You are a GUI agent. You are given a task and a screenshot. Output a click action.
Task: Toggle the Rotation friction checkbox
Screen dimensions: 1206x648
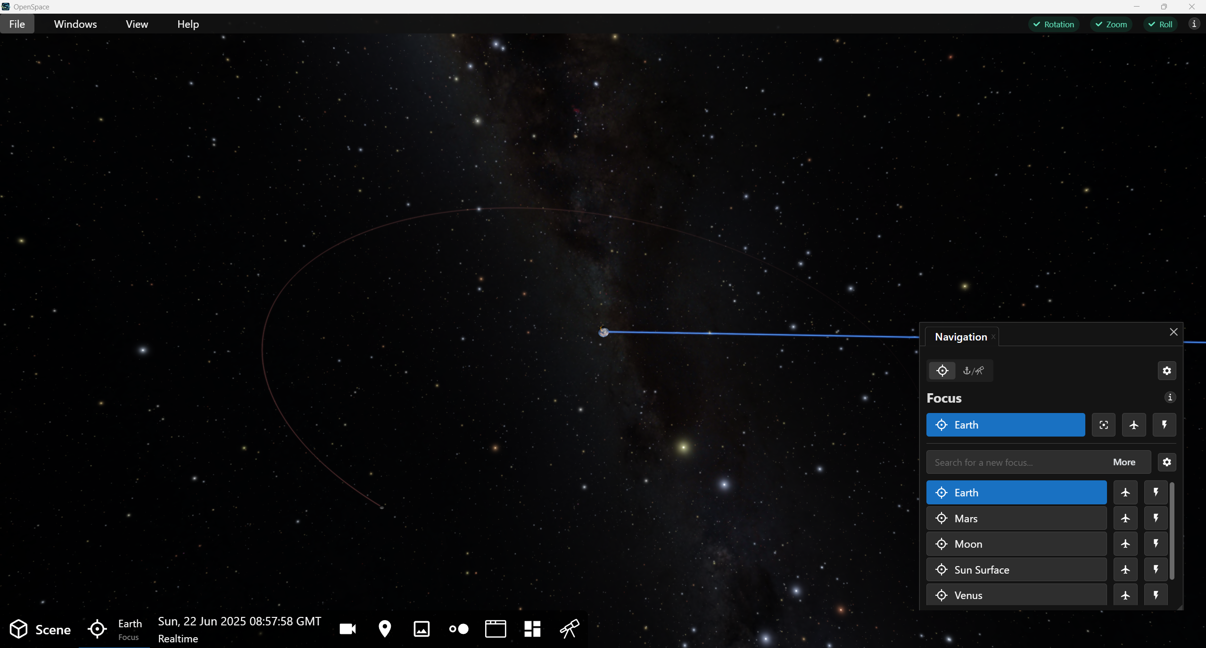[x=1054, y=24]
